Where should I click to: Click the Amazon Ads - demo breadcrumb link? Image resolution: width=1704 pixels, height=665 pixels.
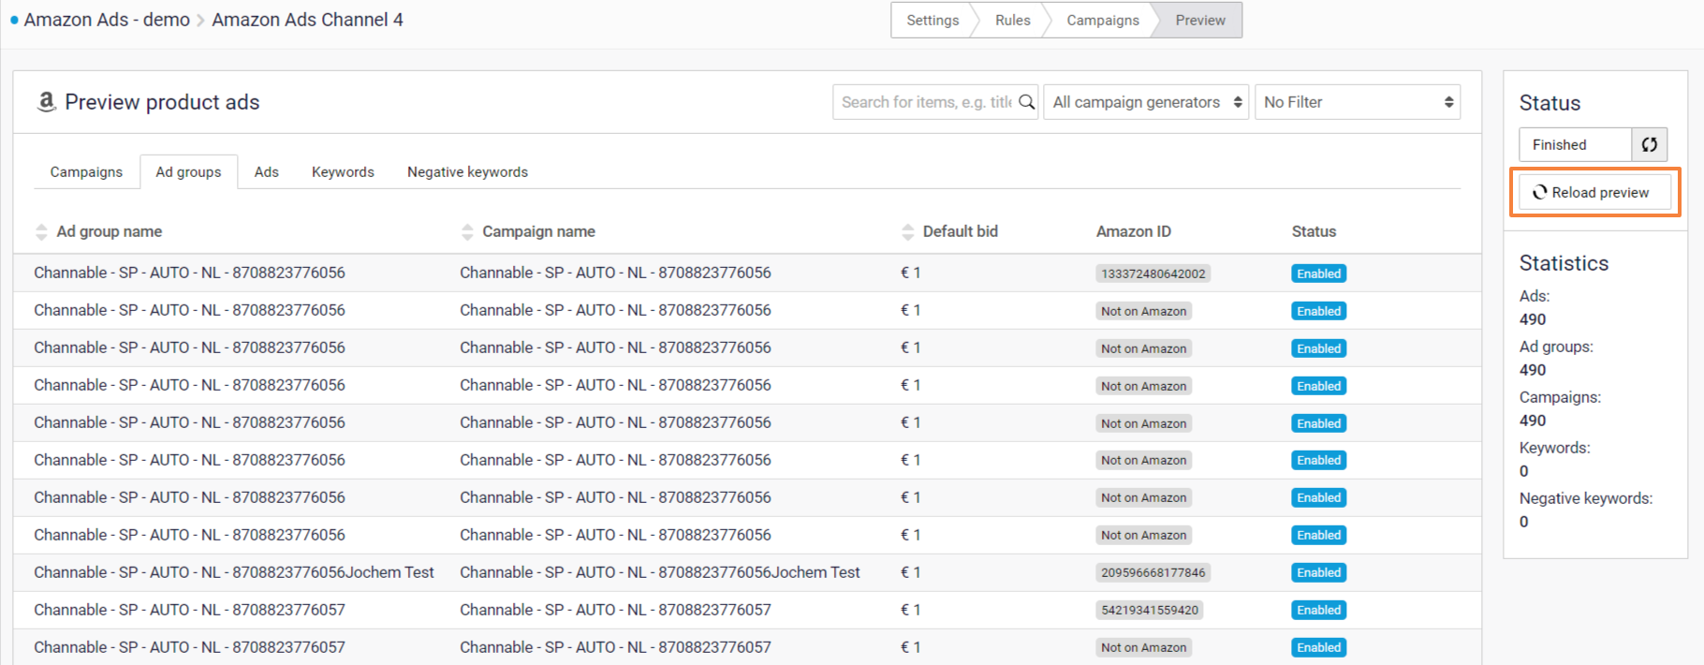point(107,20)
